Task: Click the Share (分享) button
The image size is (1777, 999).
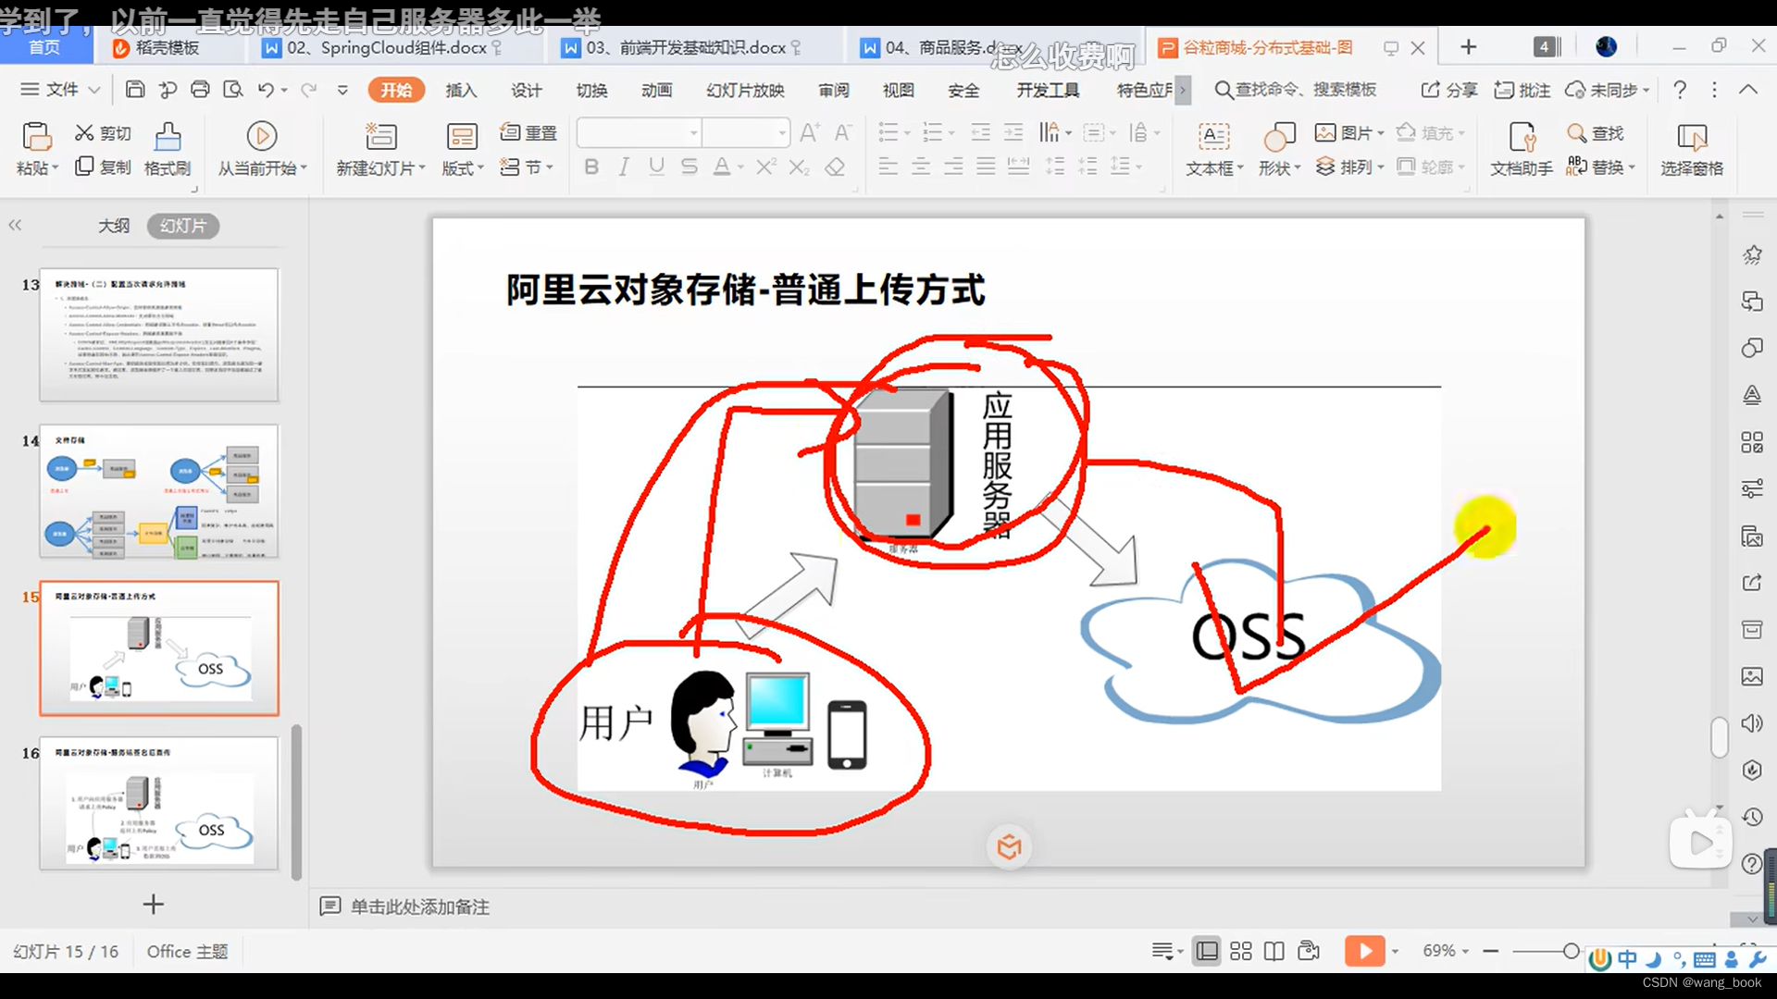Action: [x=1449, y=90]
